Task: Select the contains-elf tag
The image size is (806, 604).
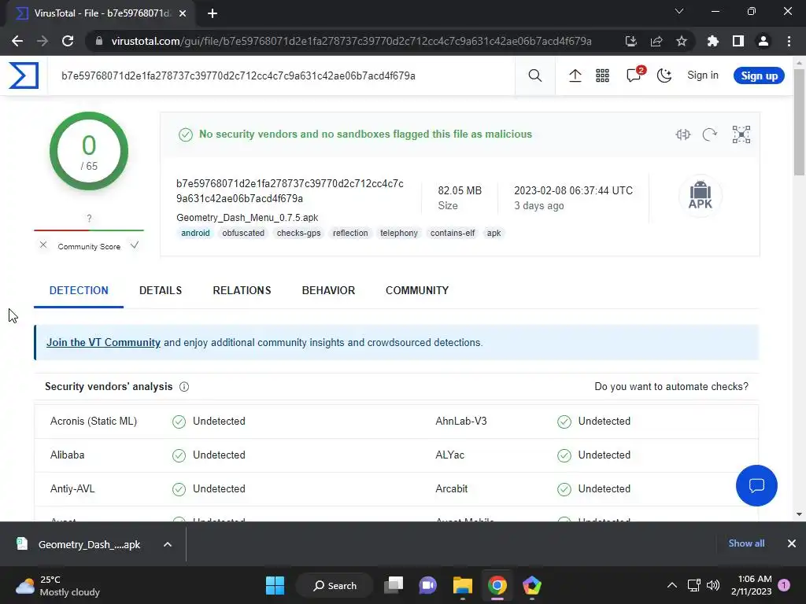Action: (453, 233)
